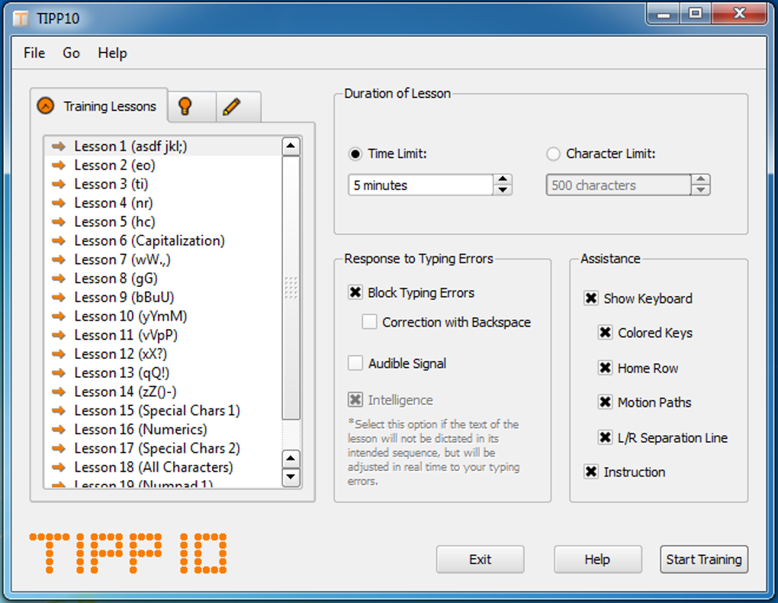Image resolution: width=778 pixels, height=603 pixels.
Task: Click the arrow icon beside Lesson 9 (bBuU)
Action: tap(59, 297)
